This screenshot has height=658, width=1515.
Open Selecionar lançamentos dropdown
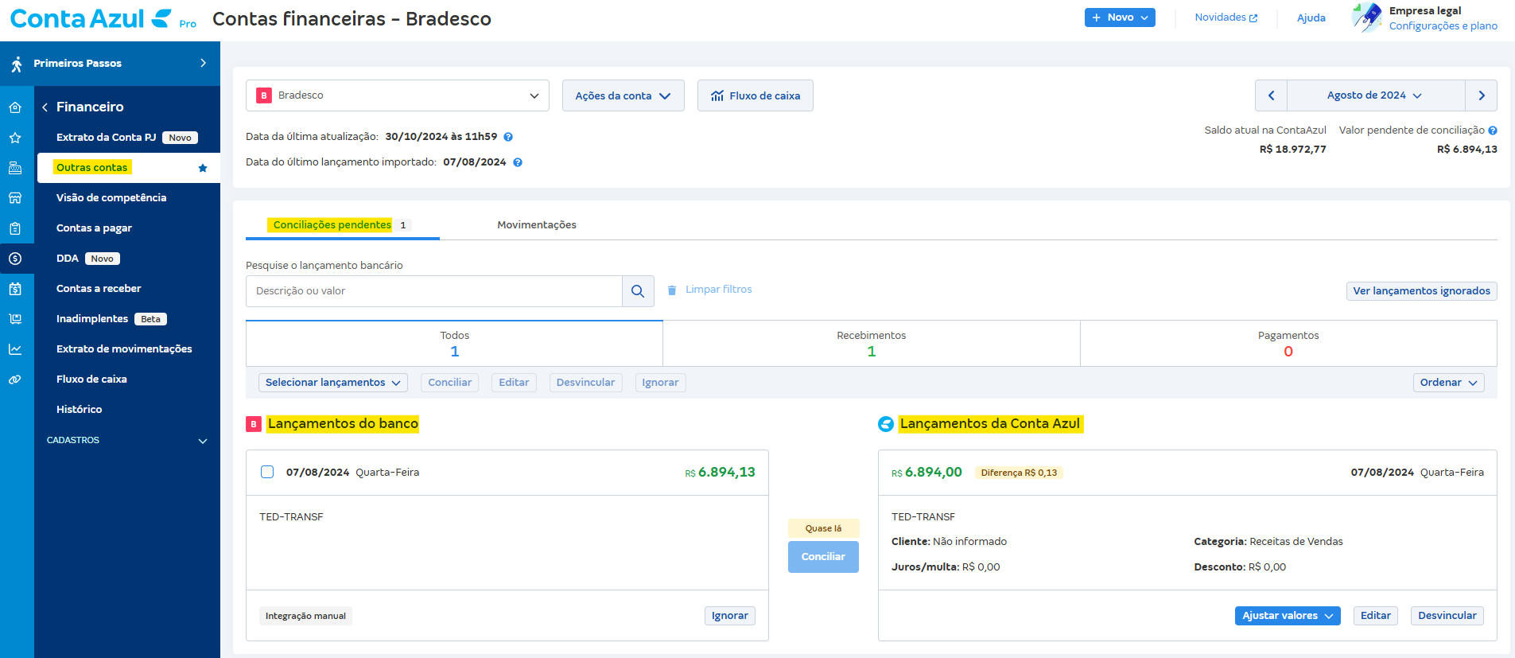333,383
